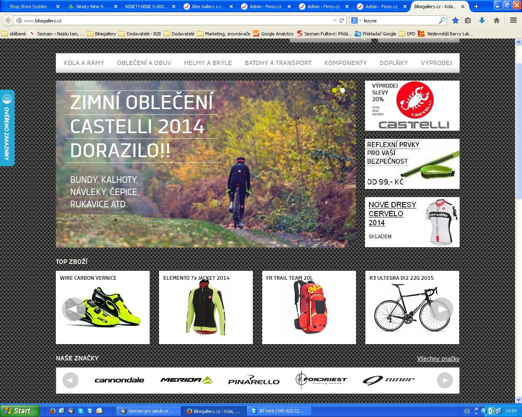Select the first yellow slider dot on the banner
Screen dimensions: 522x417
[334, 90]
